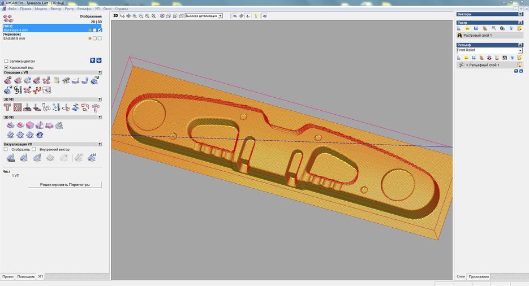Select the boxed T area clearance toolpath icon
Screen dimensions: 529x286
point(18,107)
